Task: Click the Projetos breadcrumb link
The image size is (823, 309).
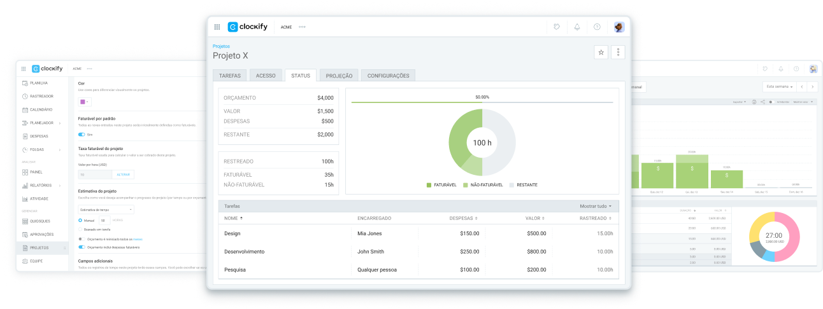Action: coord(221,46)
